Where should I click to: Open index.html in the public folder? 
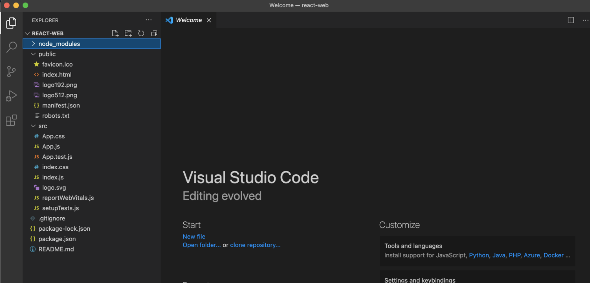[92, 75]
